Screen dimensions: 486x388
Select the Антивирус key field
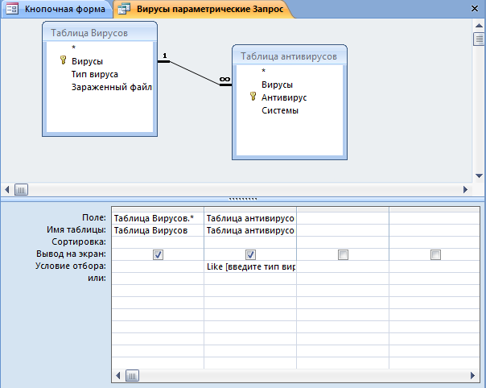[284, 97]
